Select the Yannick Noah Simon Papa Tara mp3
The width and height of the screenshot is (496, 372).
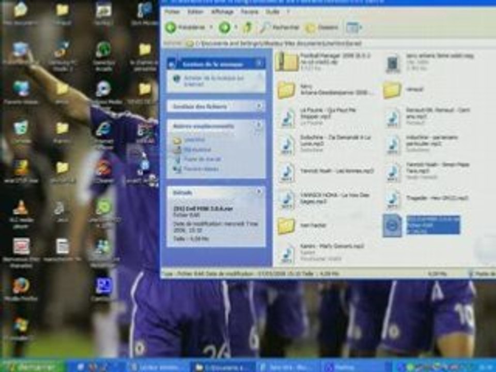(x=427, y=171)
